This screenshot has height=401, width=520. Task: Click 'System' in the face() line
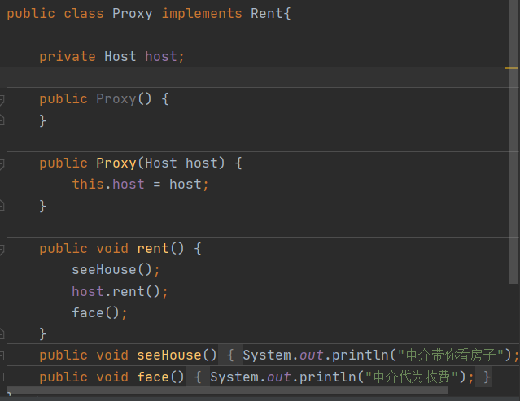click(234, 377)
